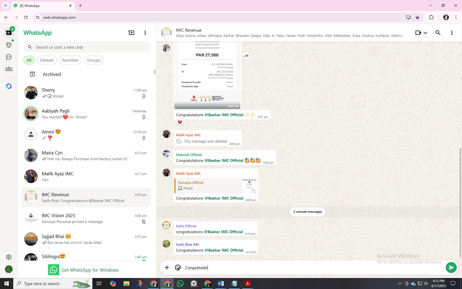Open Aabiyah Pagli chat

coord(86,114)
